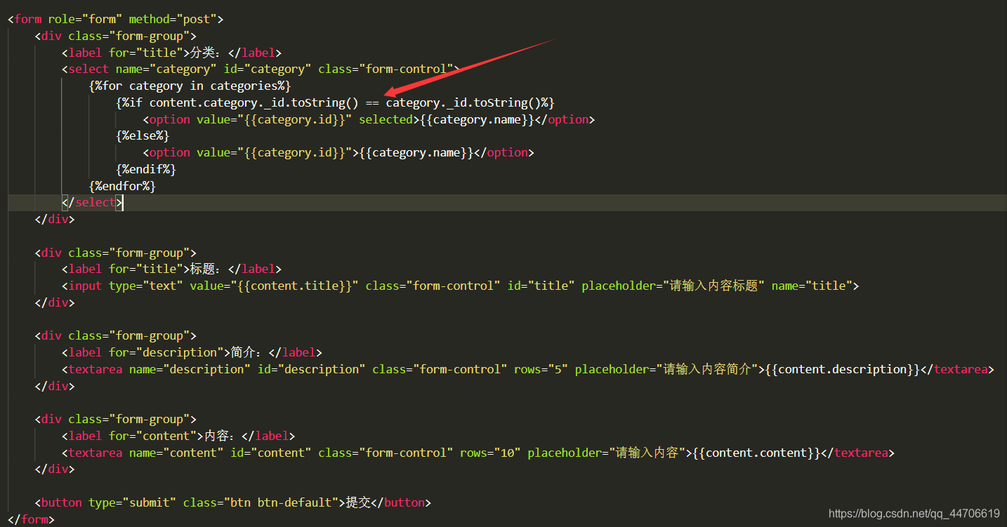1007x527 pixels.
Task: Click the {%else%} template tag
Action: click(x=143, y=135)
